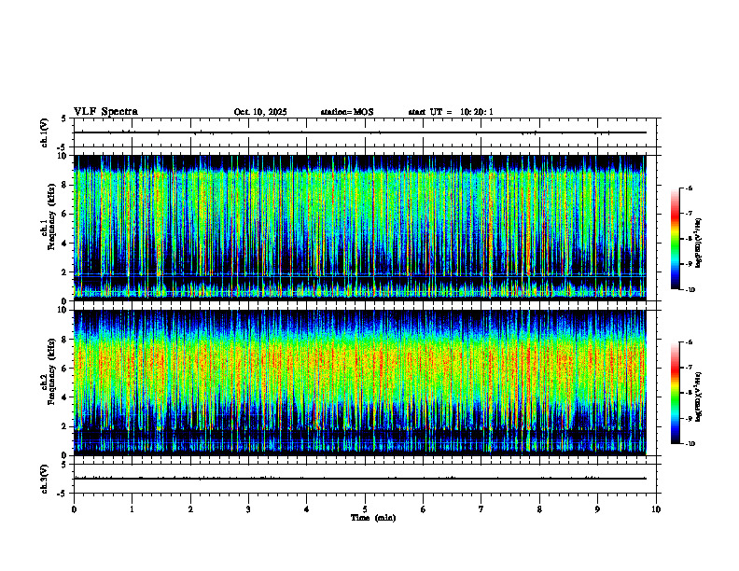The width and height of the screenshot is (739, 571).
Task: Click the 'Time (min)' axis label
Action: [x=373, y=518]
